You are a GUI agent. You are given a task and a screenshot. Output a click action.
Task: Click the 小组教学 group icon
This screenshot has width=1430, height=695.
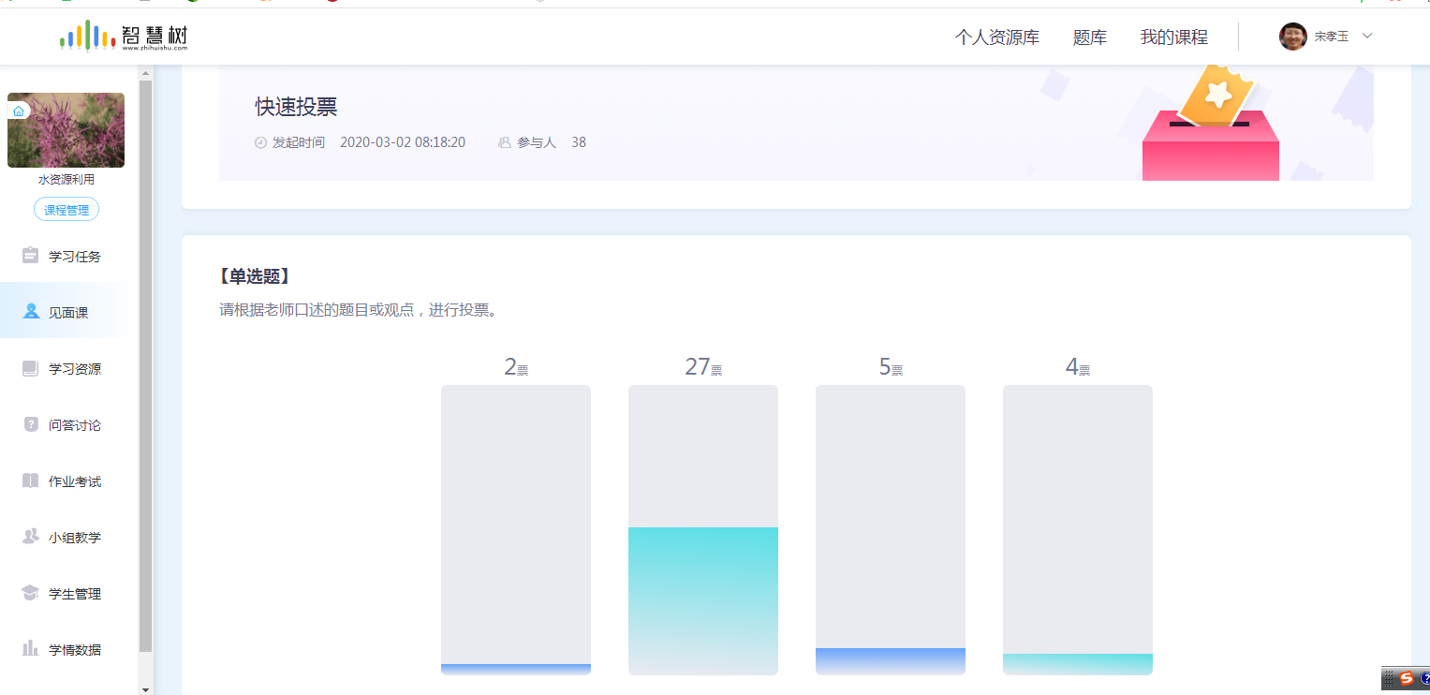pyautogui.click(x=30, y=537)
